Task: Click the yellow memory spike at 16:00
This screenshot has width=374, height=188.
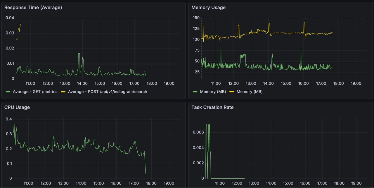Action: tap(304, 23)
